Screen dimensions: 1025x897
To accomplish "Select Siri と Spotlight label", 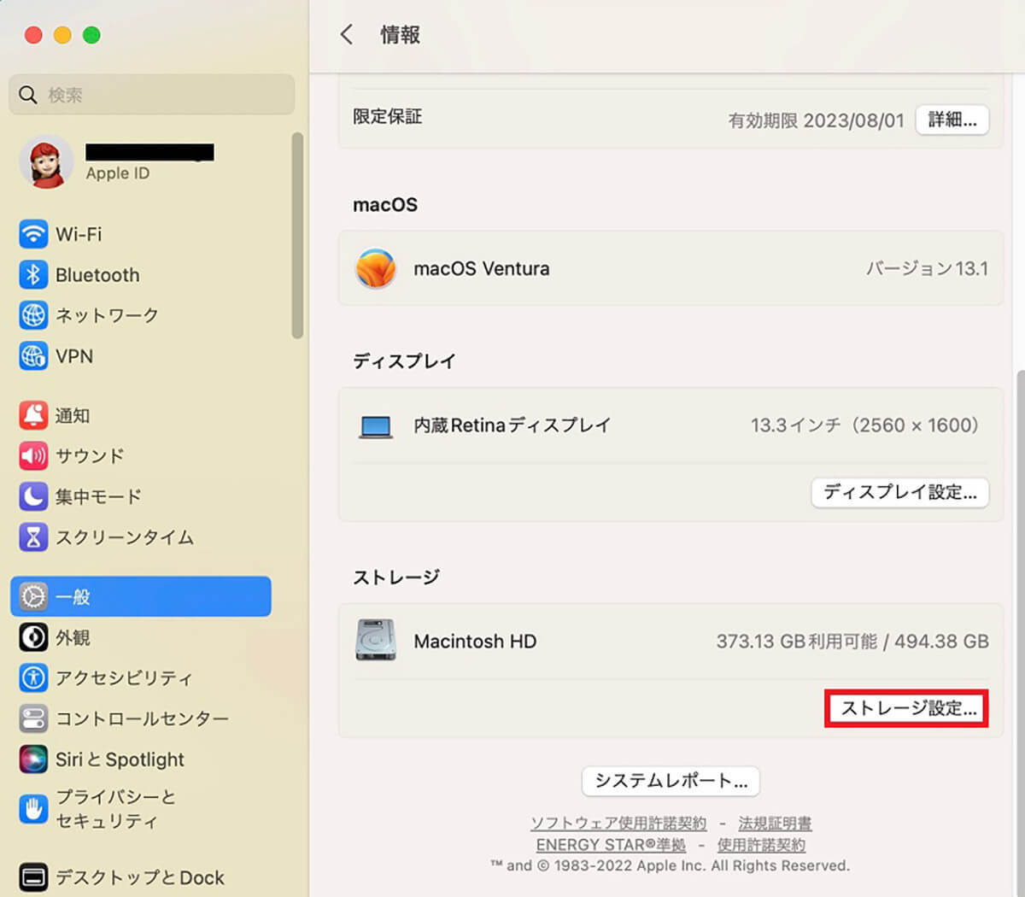I will (120, 759).
